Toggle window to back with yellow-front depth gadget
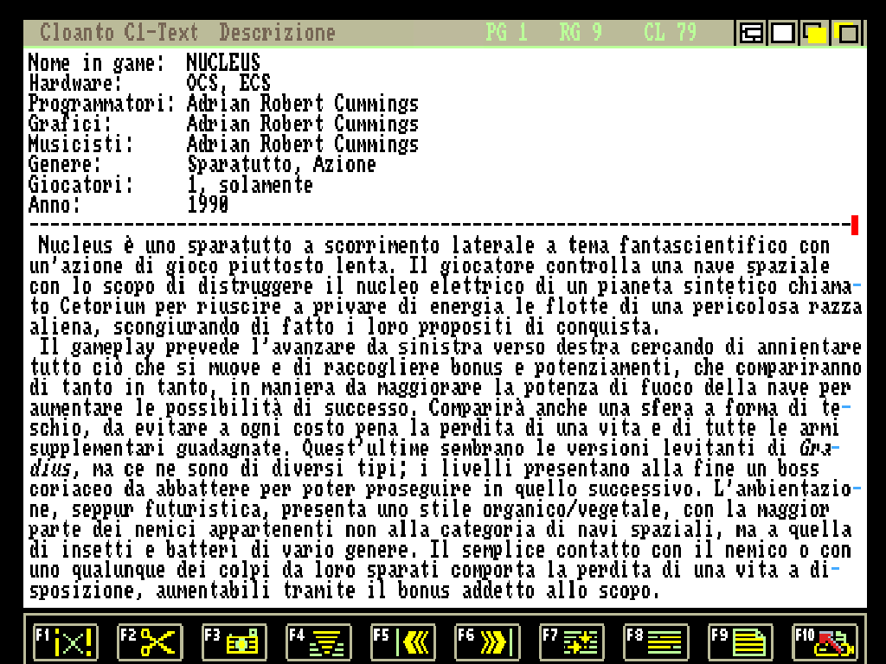 [x=815, y=34]
